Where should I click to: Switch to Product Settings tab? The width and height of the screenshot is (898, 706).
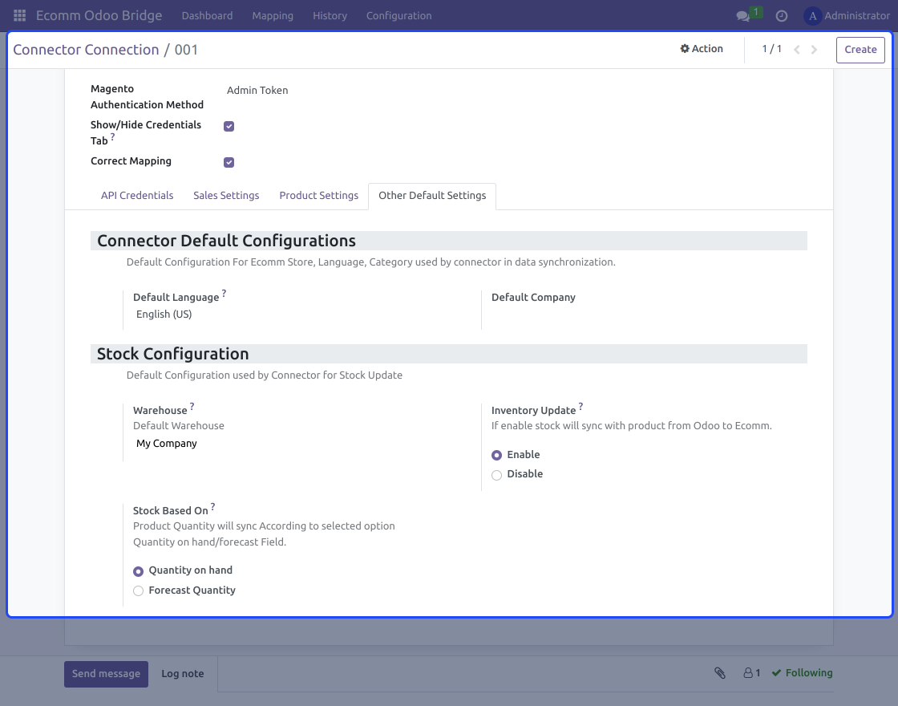pos(319,196)
